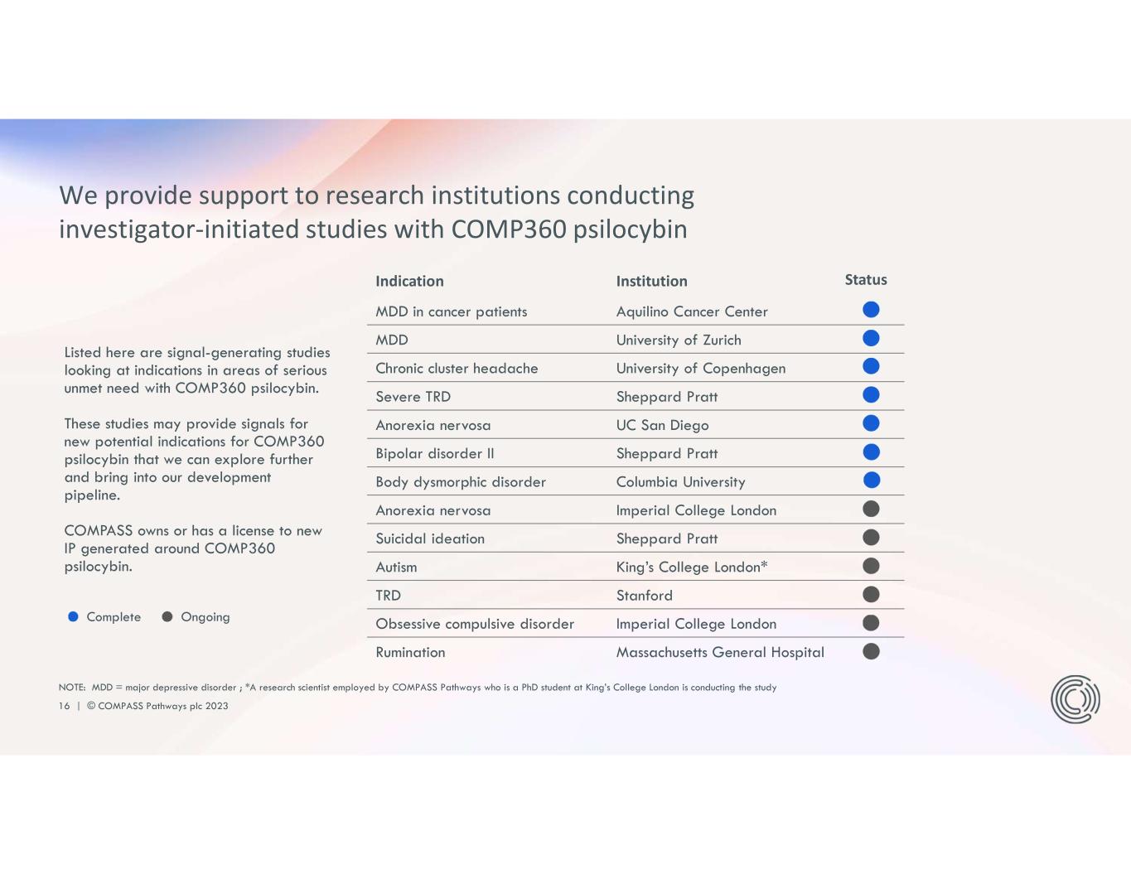The height and width of the screenshot is (874, 1131).
Task: Click the status dot for University of Copenhagen
Action: click(871, 366)
